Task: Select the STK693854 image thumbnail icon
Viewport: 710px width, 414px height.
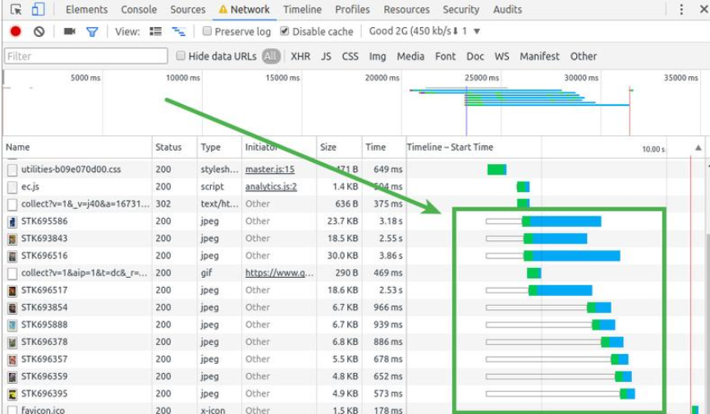Action: tap(12, 307)
